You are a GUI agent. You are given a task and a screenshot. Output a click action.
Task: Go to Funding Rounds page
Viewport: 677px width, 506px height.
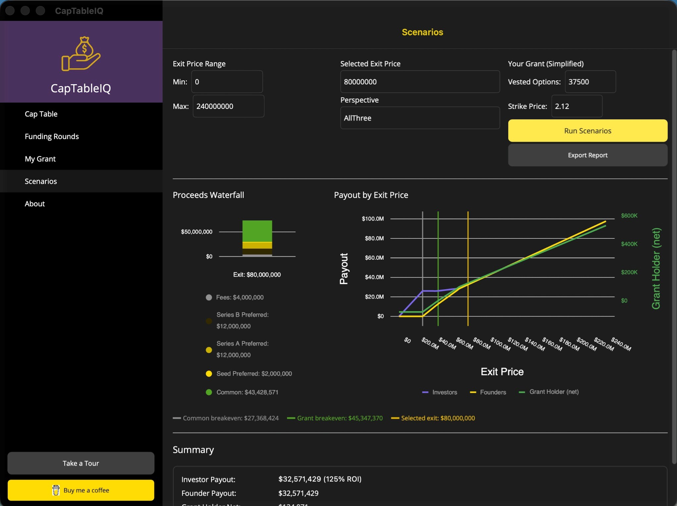52,136
